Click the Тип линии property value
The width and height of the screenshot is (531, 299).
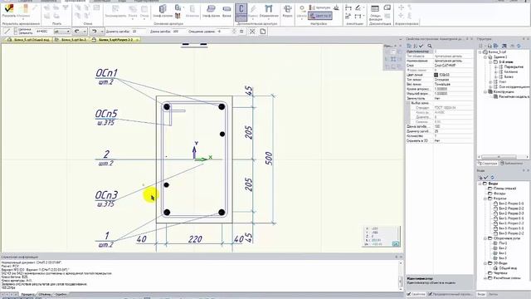[453, 80]
